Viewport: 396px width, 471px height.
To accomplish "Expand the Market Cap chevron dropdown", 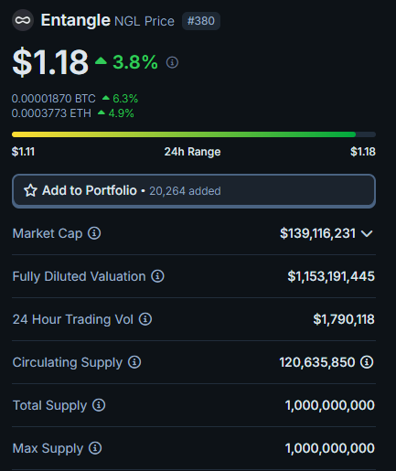I will (367, 233).
